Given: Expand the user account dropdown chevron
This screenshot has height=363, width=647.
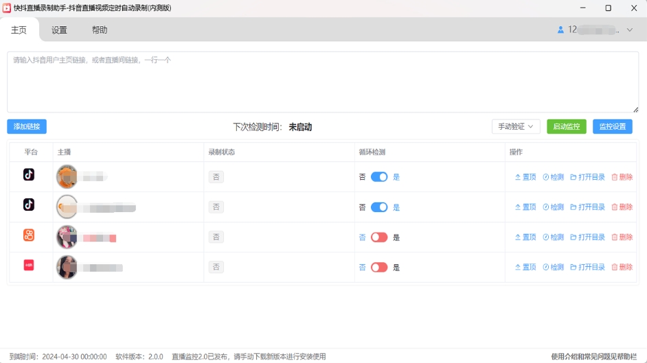Looking at the screenshot, I should 630,30.
